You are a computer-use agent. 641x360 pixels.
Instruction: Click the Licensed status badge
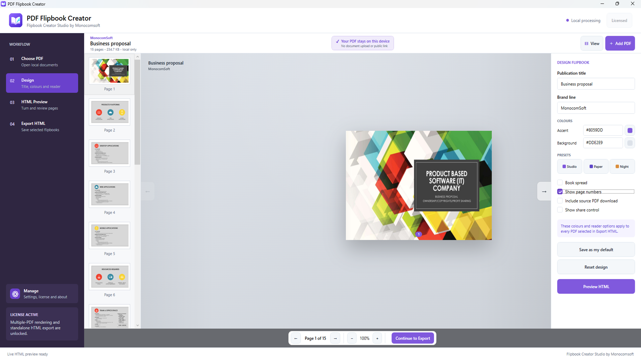619,20
